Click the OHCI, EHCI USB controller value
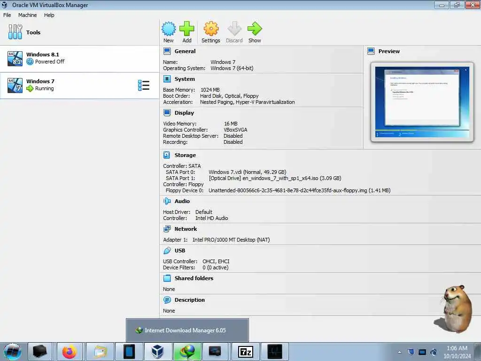 click(216, 261)
